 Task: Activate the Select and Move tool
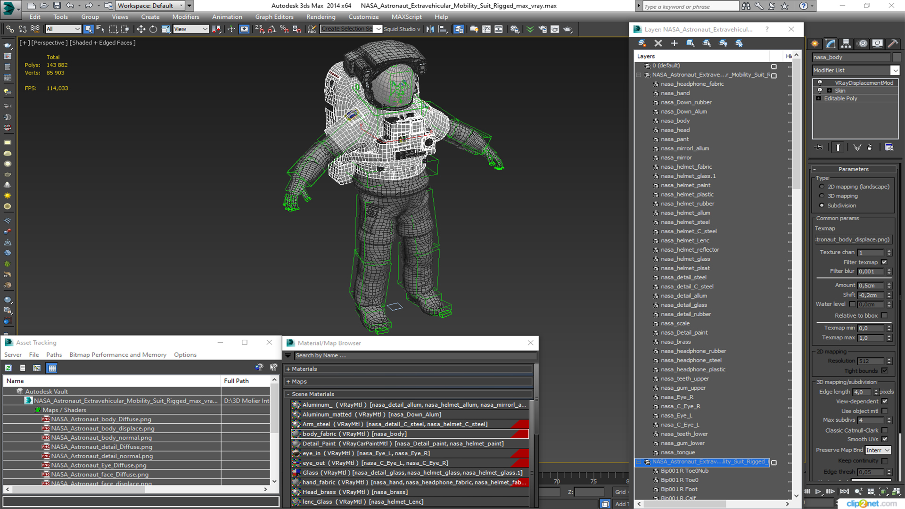pos(140,29)
